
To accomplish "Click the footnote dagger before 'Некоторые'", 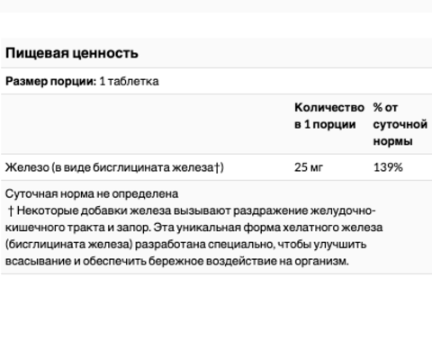I will pos(11,210).
